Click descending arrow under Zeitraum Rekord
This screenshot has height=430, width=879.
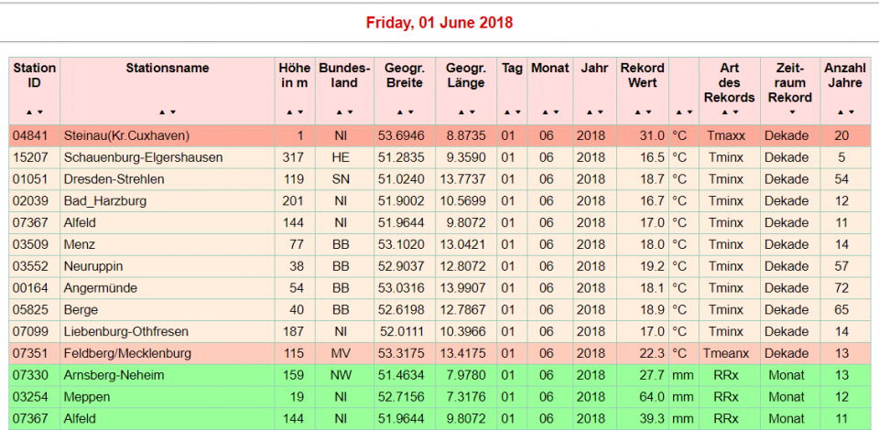791,113
